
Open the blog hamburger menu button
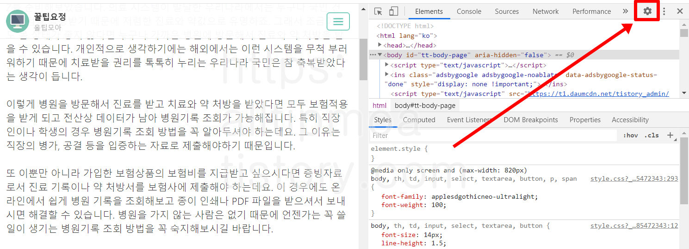coord(338,21)
